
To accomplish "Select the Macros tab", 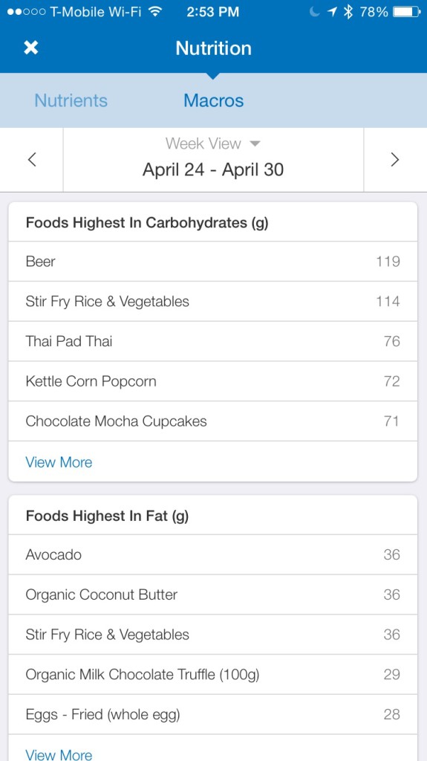I will click(x=214, y=100).
